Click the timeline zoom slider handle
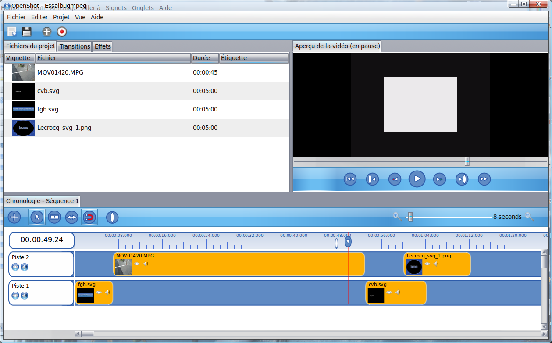The image size is (552, 343). (x=410, y=217)
